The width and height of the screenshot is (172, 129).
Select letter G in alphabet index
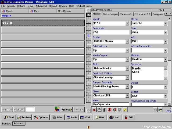tap(88, 35)
